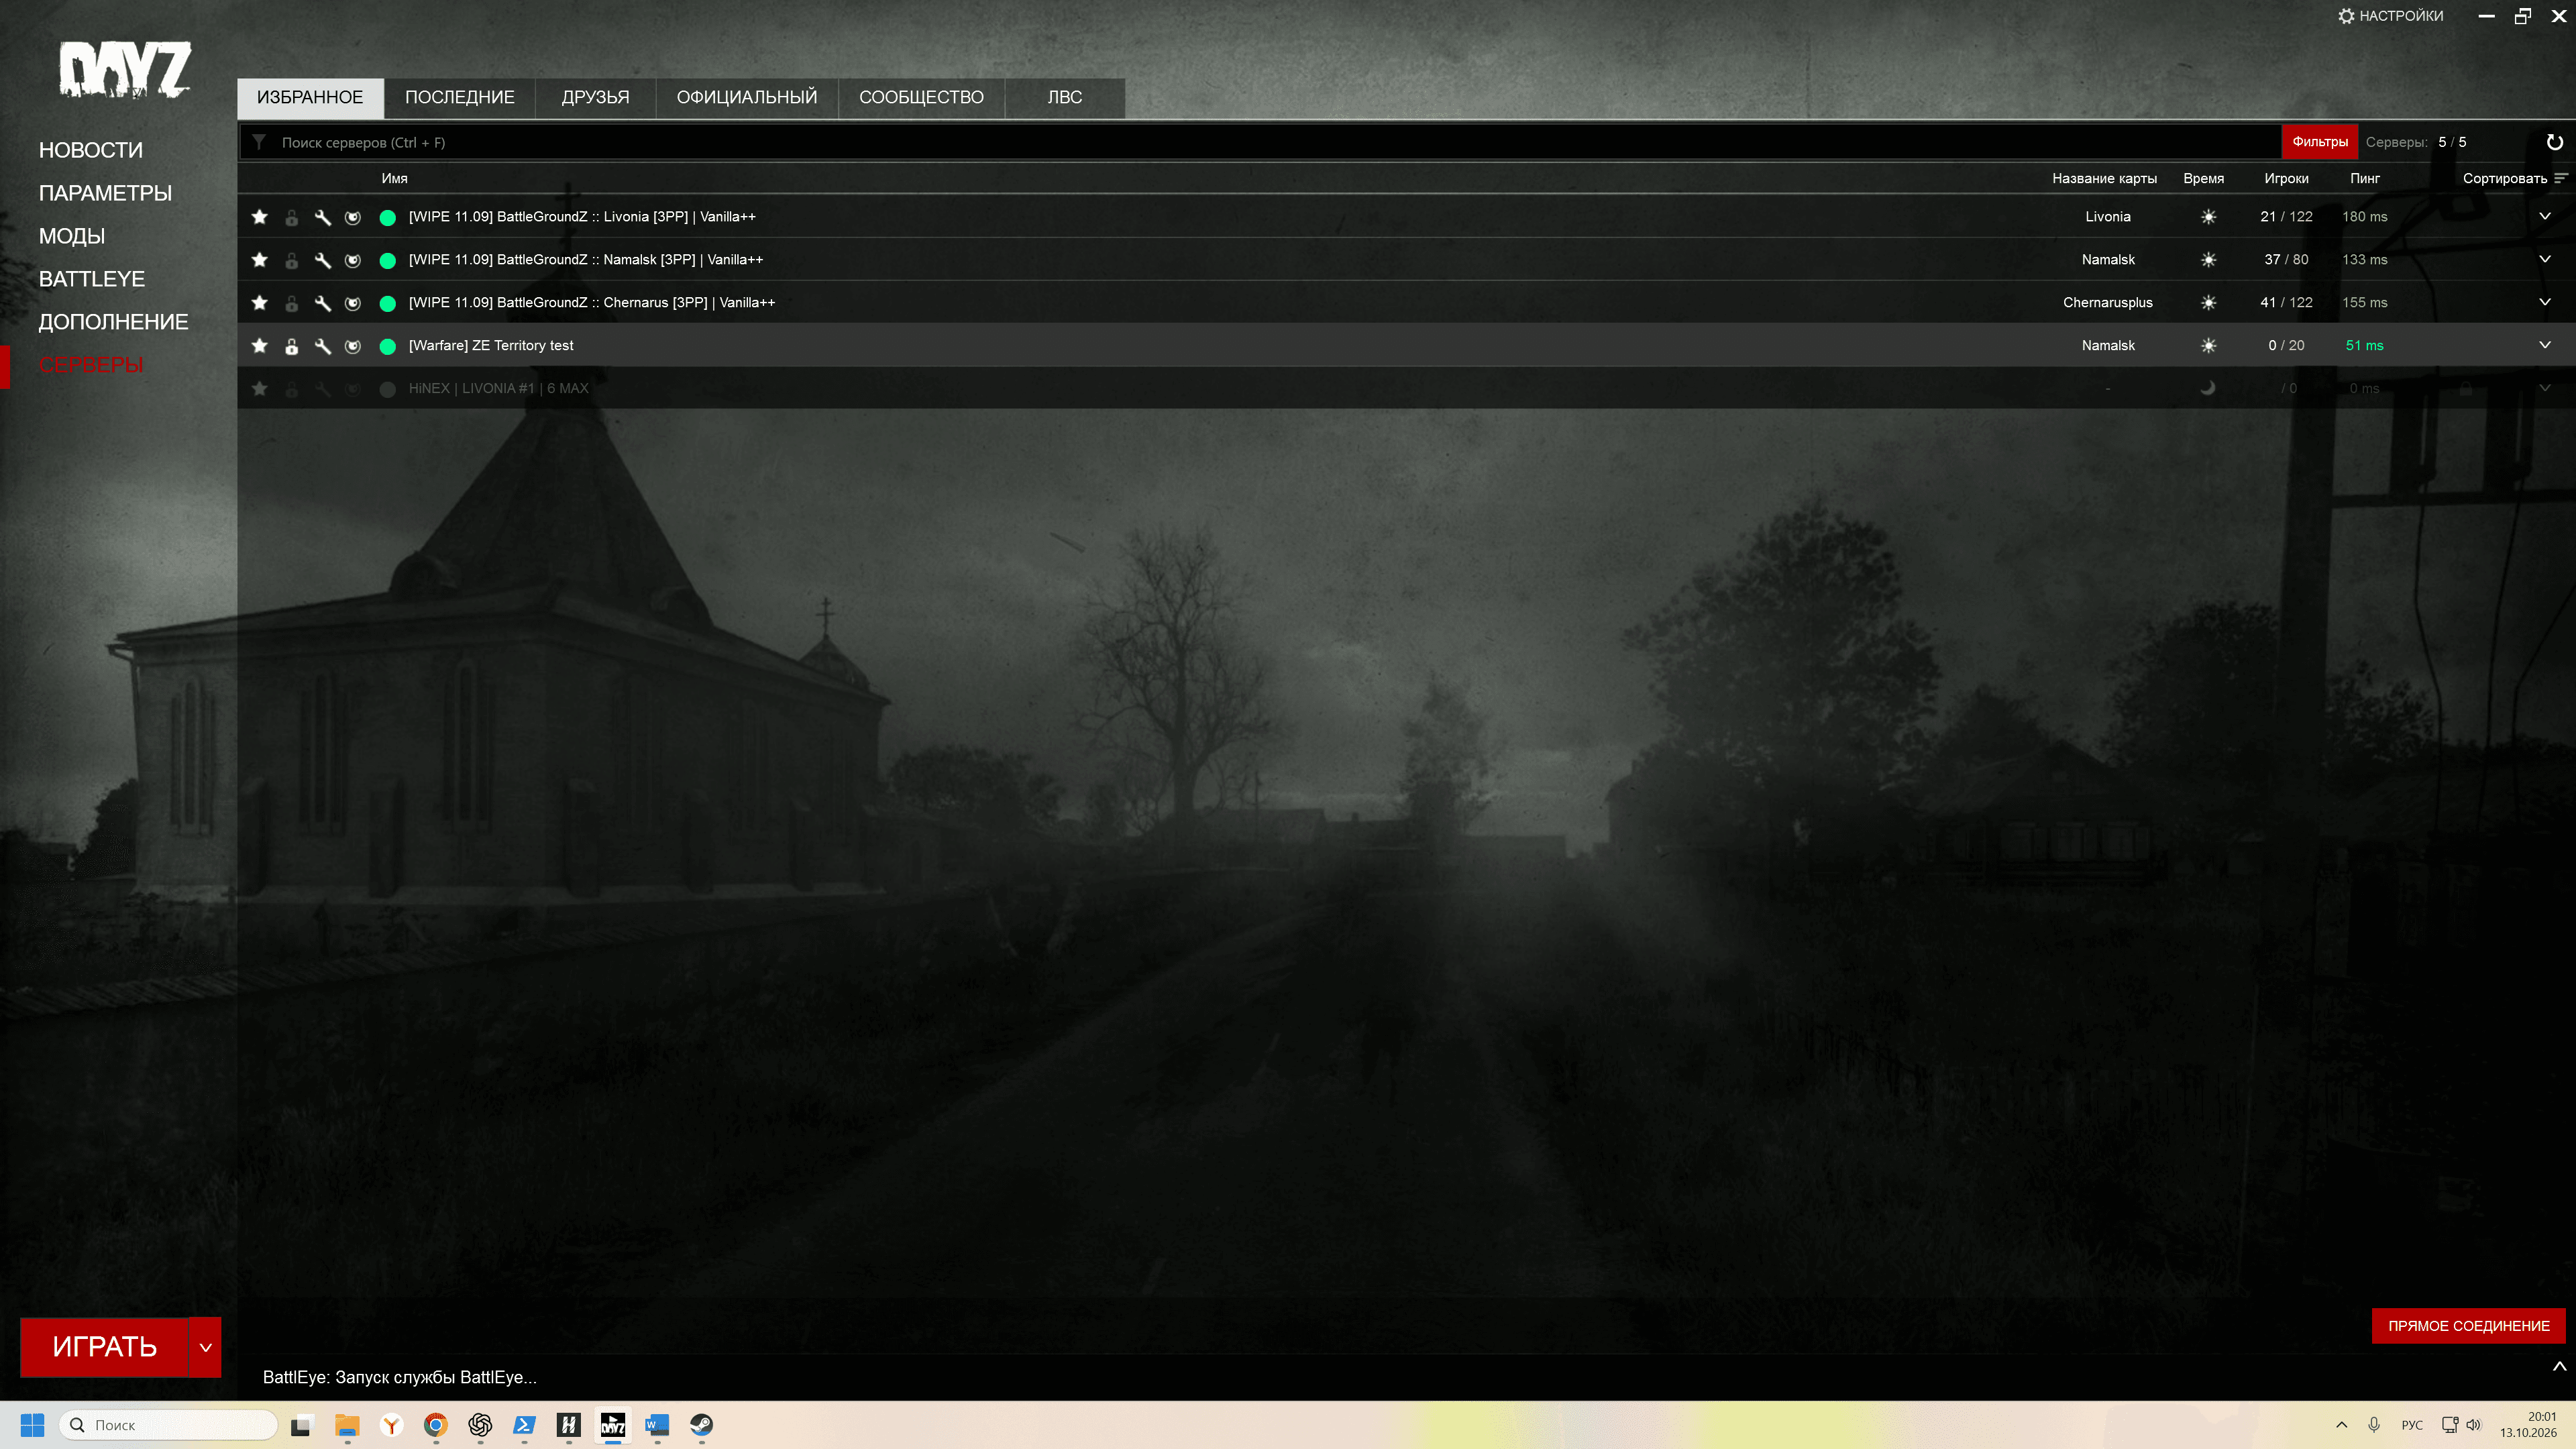
Task: Click the BattlEye icon on Chernarus server row
Action: pyautogui.click(x=353, y=303)
